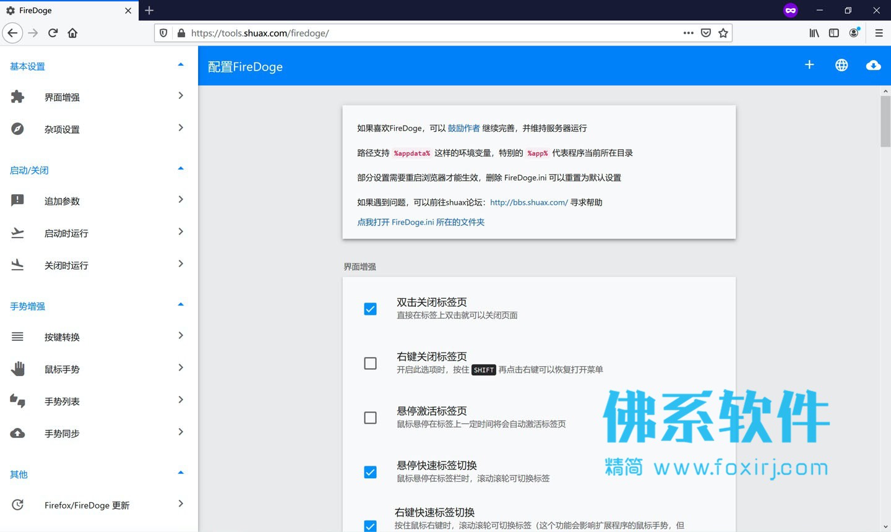The width and height of the screenshot is (891, 532).
Task: Click the takeoff plane icon for 启动时运行
Action: [17, 233]
